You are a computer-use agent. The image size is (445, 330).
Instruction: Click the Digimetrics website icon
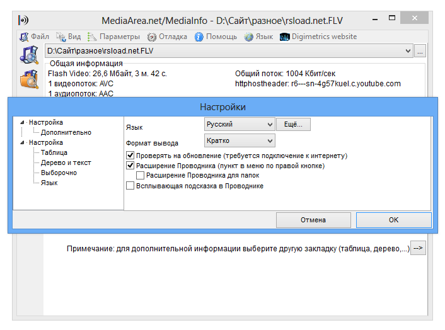[x=285, y=37]
